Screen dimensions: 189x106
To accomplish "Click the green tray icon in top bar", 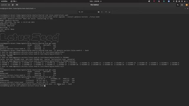I will click(x=164, y=1).
